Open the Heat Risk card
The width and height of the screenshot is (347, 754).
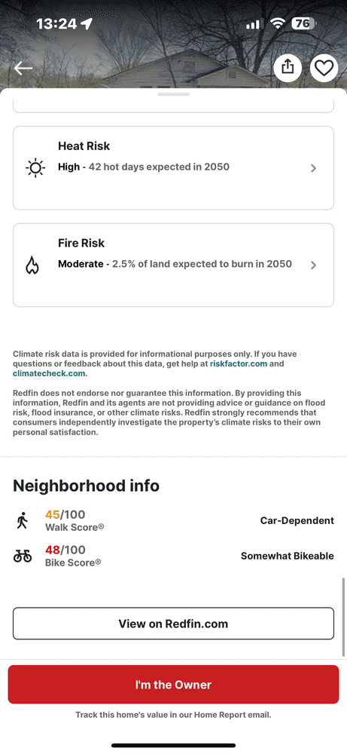point(173,168)
